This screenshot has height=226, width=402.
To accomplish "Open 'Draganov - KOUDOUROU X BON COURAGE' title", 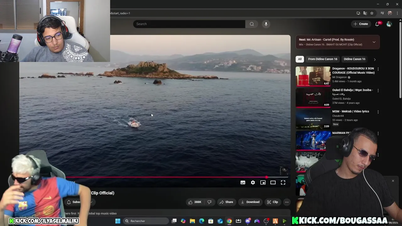I will point(353,71).
